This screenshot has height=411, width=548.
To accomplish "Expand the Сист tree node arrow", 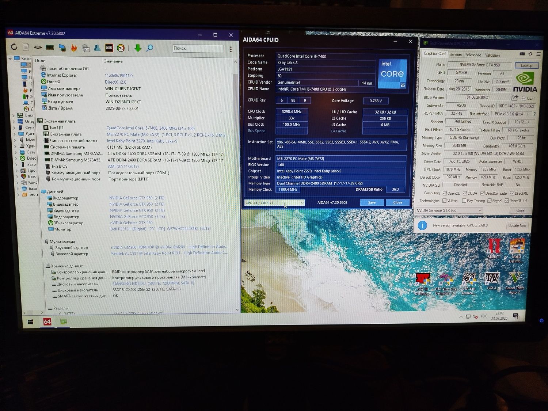I will coord(14,115).
